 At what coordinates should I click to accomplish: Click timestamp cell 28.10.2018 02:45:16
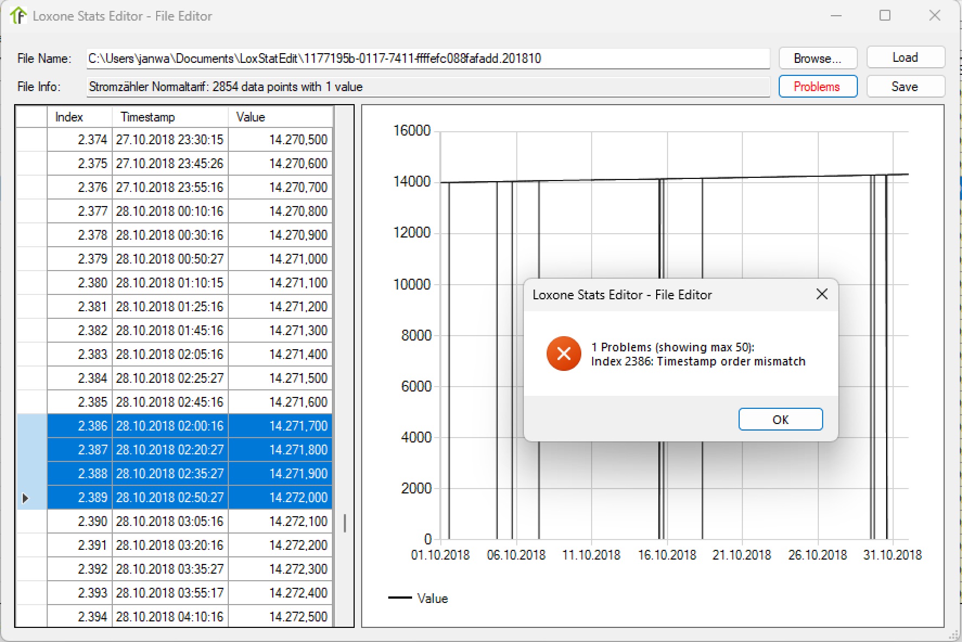pos(169,402)
